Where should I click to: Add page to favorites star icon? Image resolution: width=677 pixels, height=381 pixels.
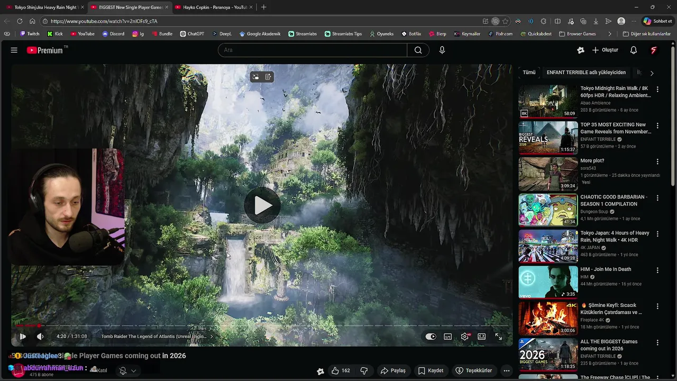[x=505, y=21]
